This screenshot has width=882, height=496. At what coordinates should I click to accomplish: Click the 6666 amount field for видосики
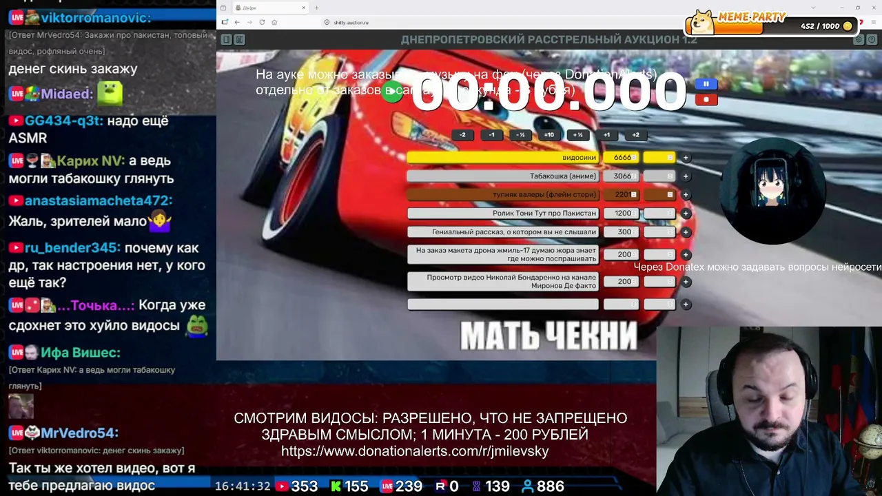pos(622,158)
